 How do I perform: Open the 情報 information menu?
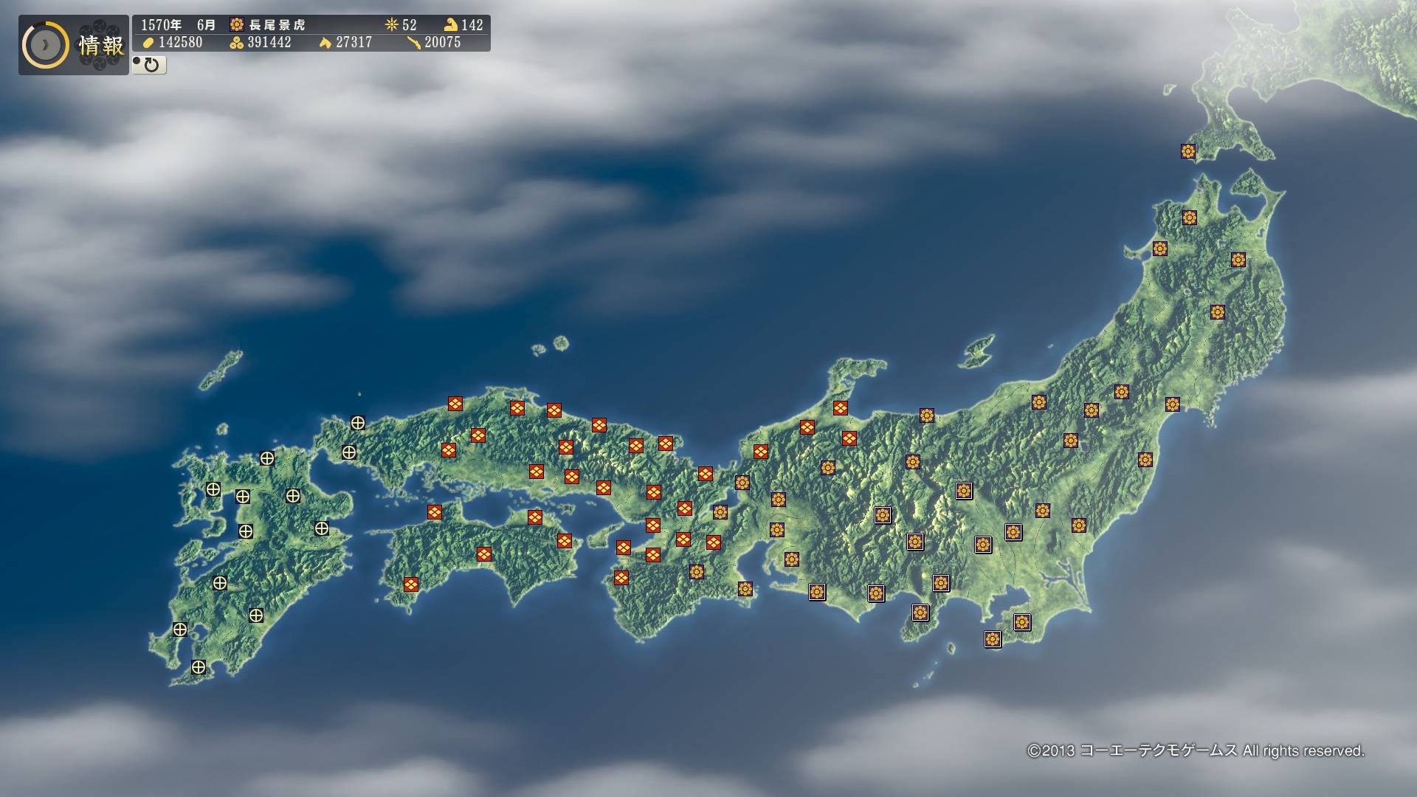(101, 46)
